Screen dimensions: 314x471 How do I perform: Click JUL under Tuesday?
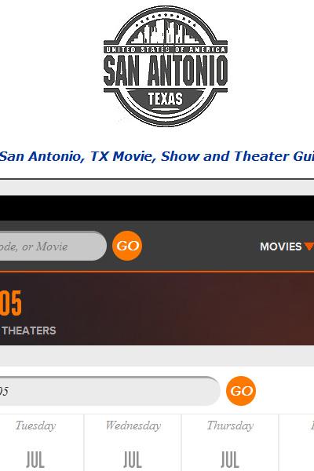coord(35,460)
